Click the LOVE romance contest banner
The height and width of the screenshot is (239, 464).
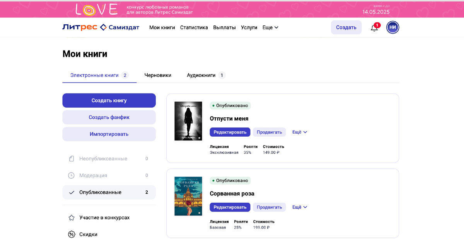pyautogui.click(x=232, y=9)
